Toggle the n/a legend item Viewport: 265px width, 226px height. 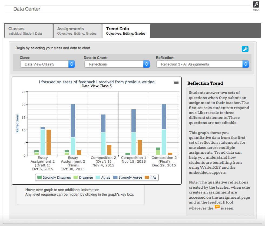(150, 178)
